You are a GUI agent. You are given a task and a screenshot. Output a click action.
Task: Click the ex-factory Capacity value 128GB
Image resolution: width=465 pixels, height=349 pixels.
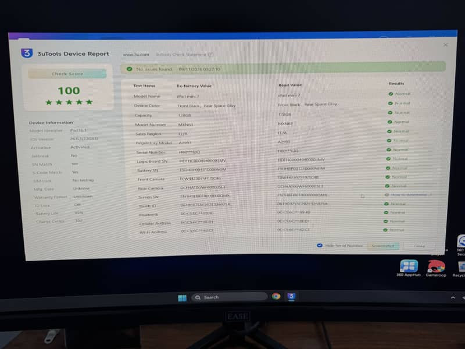[184, 115]
